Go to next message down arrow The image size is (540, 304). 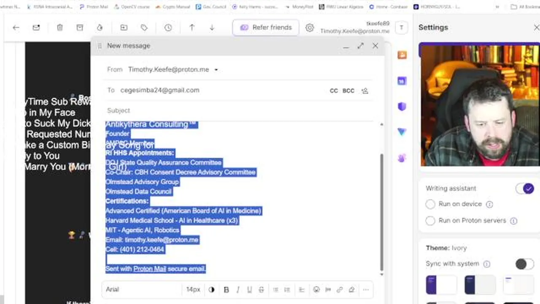pyautogui.click(x=212, y=27)
